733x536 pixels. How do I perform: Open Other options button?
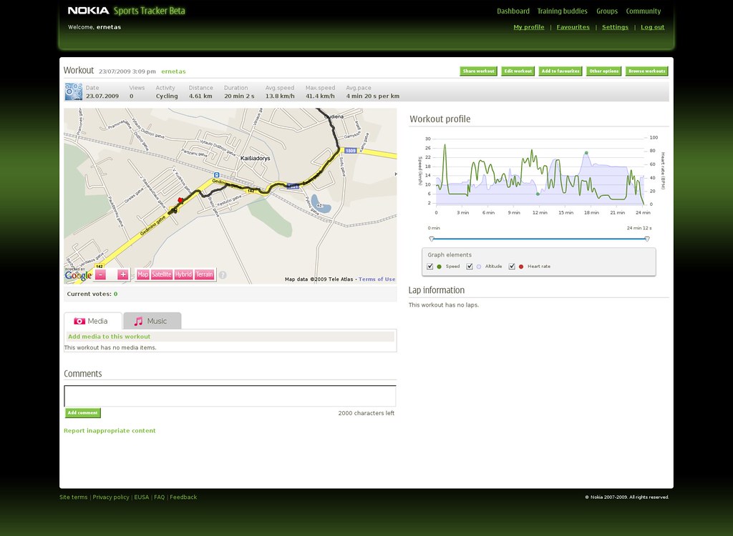pyautogui.click(x=604, y=71)
